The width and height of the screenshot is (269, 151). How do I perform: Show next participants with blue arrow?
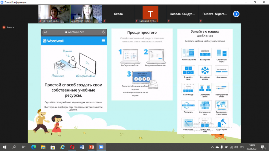(236, 14)
